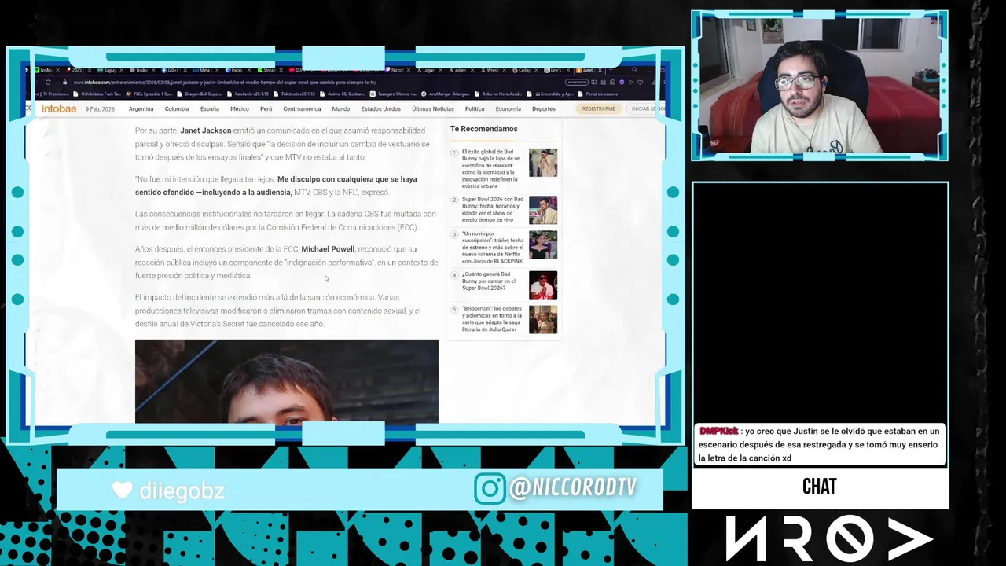Click the AI prompts pill in address bar
1006x566 pixels.
point(577,83)
